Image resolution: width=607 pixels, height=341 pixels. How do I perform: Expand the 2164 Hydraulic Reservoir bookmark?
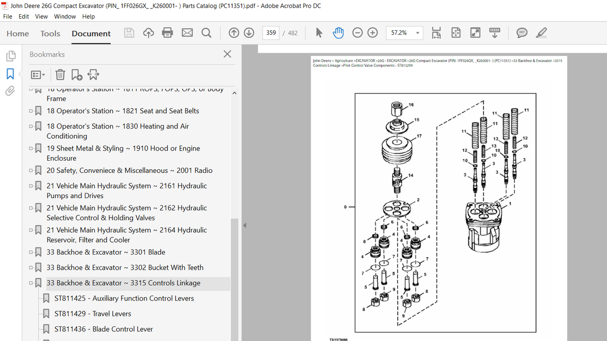click(31, 230)
